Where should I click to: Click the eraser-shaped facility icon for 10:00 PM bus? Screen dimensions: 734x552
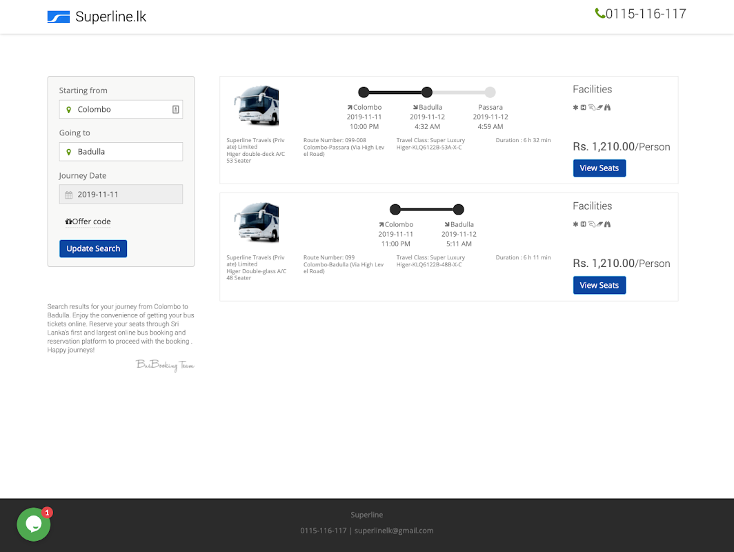pyautogui.click(x=599, y=108)
